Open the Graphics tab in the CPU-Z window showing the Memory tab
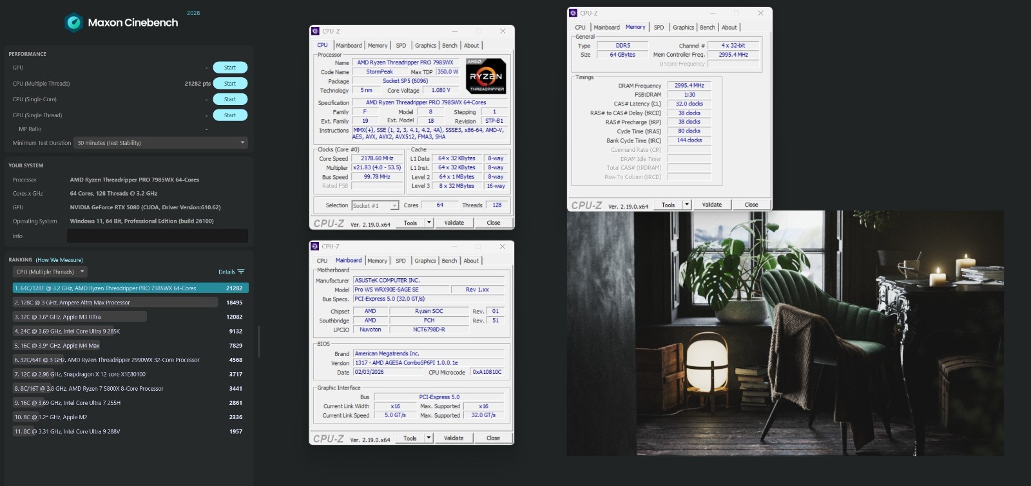 tap(684, 28)
